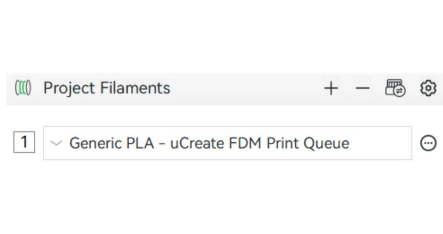Expand the Generic PLA dropdown chevron
Screen dimensions: 443x234
(56, 143)
